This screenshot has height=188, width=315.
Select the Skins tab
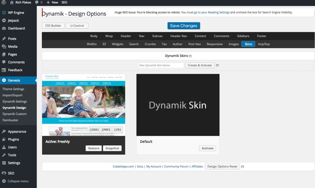point(248,44)
